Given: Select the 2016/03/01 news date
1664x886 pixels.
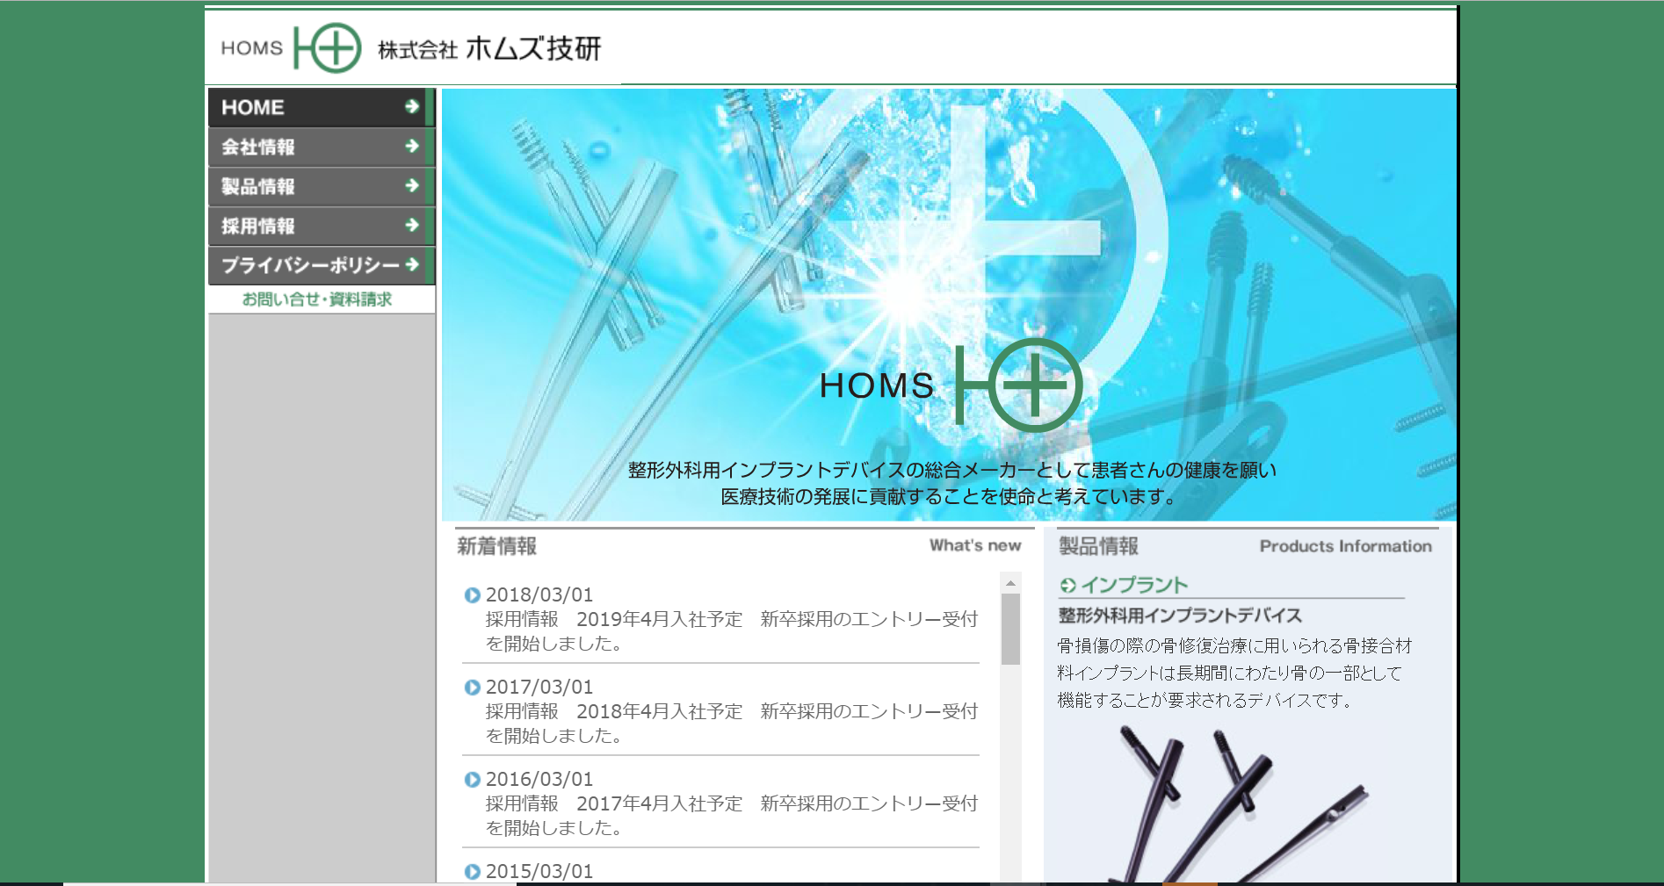Looking at the screenshot, I should pos(539,780).
